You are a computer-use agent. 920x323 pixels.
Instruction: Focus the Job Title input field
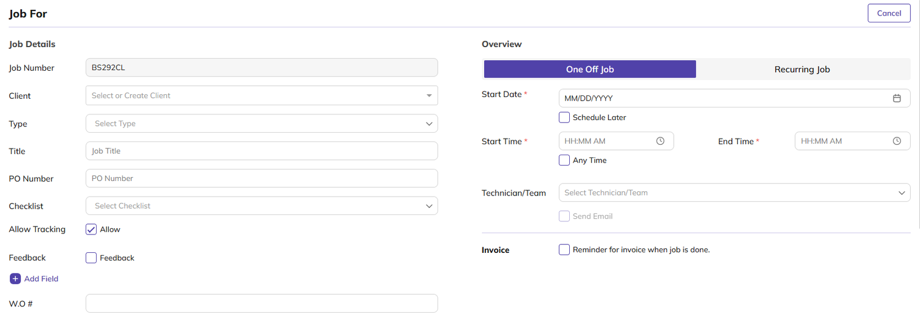tap(261, 151)
